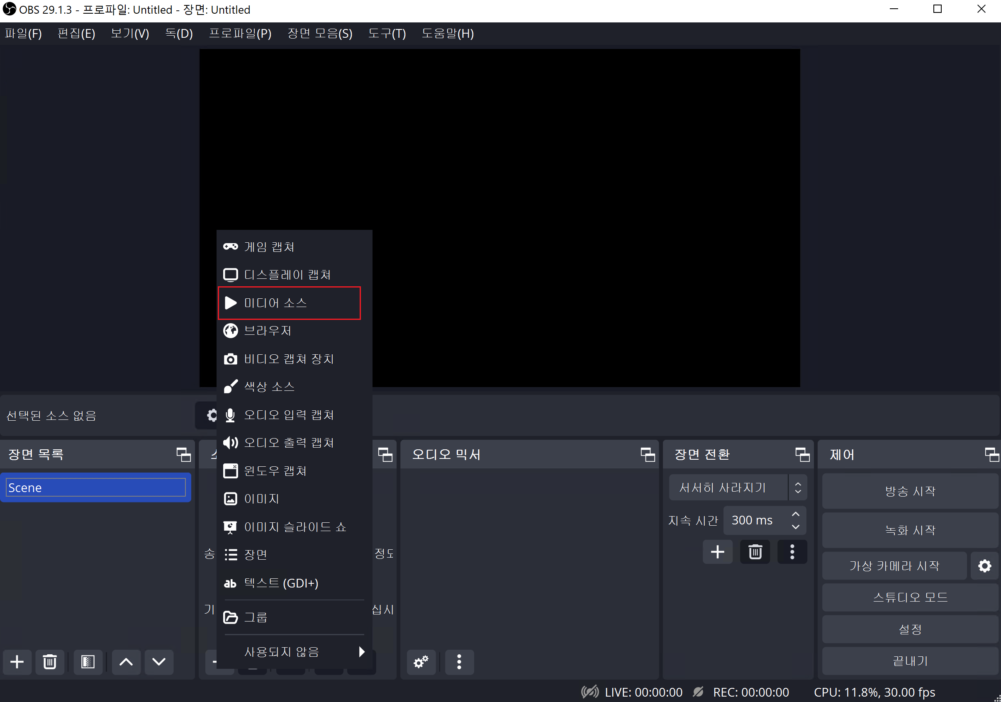Move scene down with down arrow
This screenshot has width=1001, height=702.
[159, 662]
